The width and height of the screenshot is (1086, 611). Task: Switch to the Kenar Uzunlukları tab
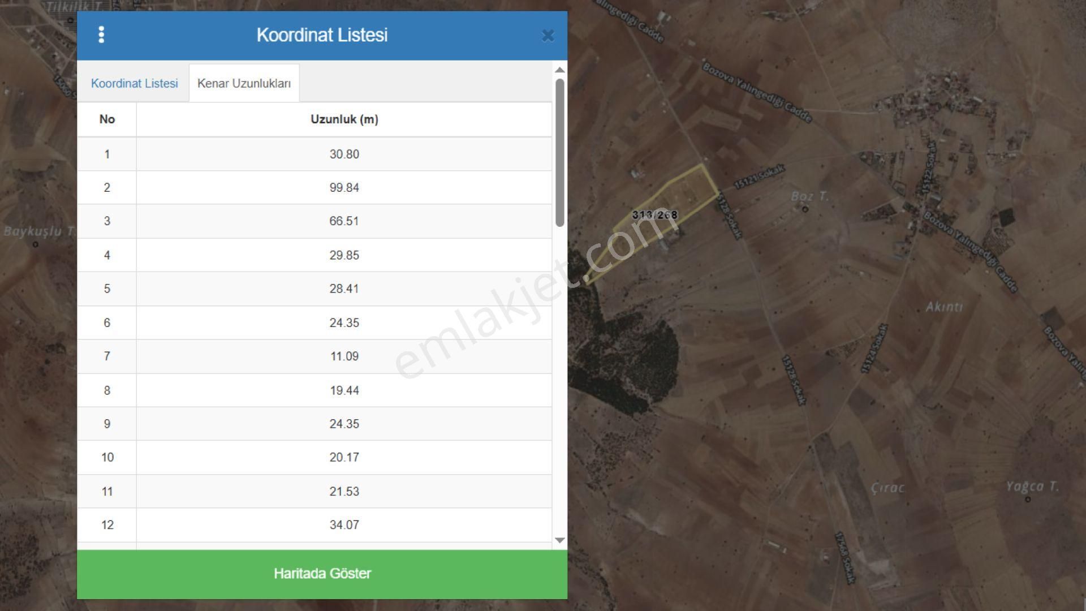[244, 83]
